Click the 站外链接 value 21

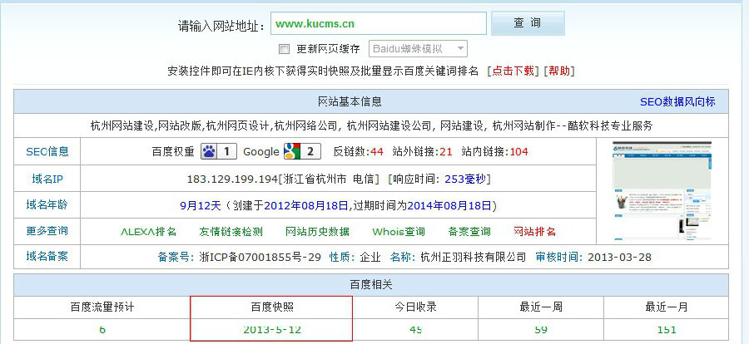click(446, 152)
